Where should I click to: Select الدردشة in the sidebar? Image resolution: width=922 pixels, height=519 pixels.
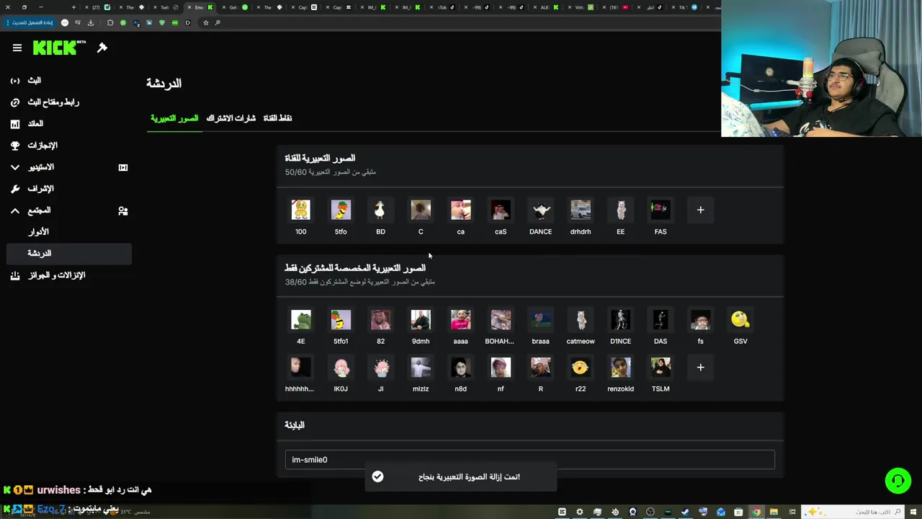(x=68, y=254)
